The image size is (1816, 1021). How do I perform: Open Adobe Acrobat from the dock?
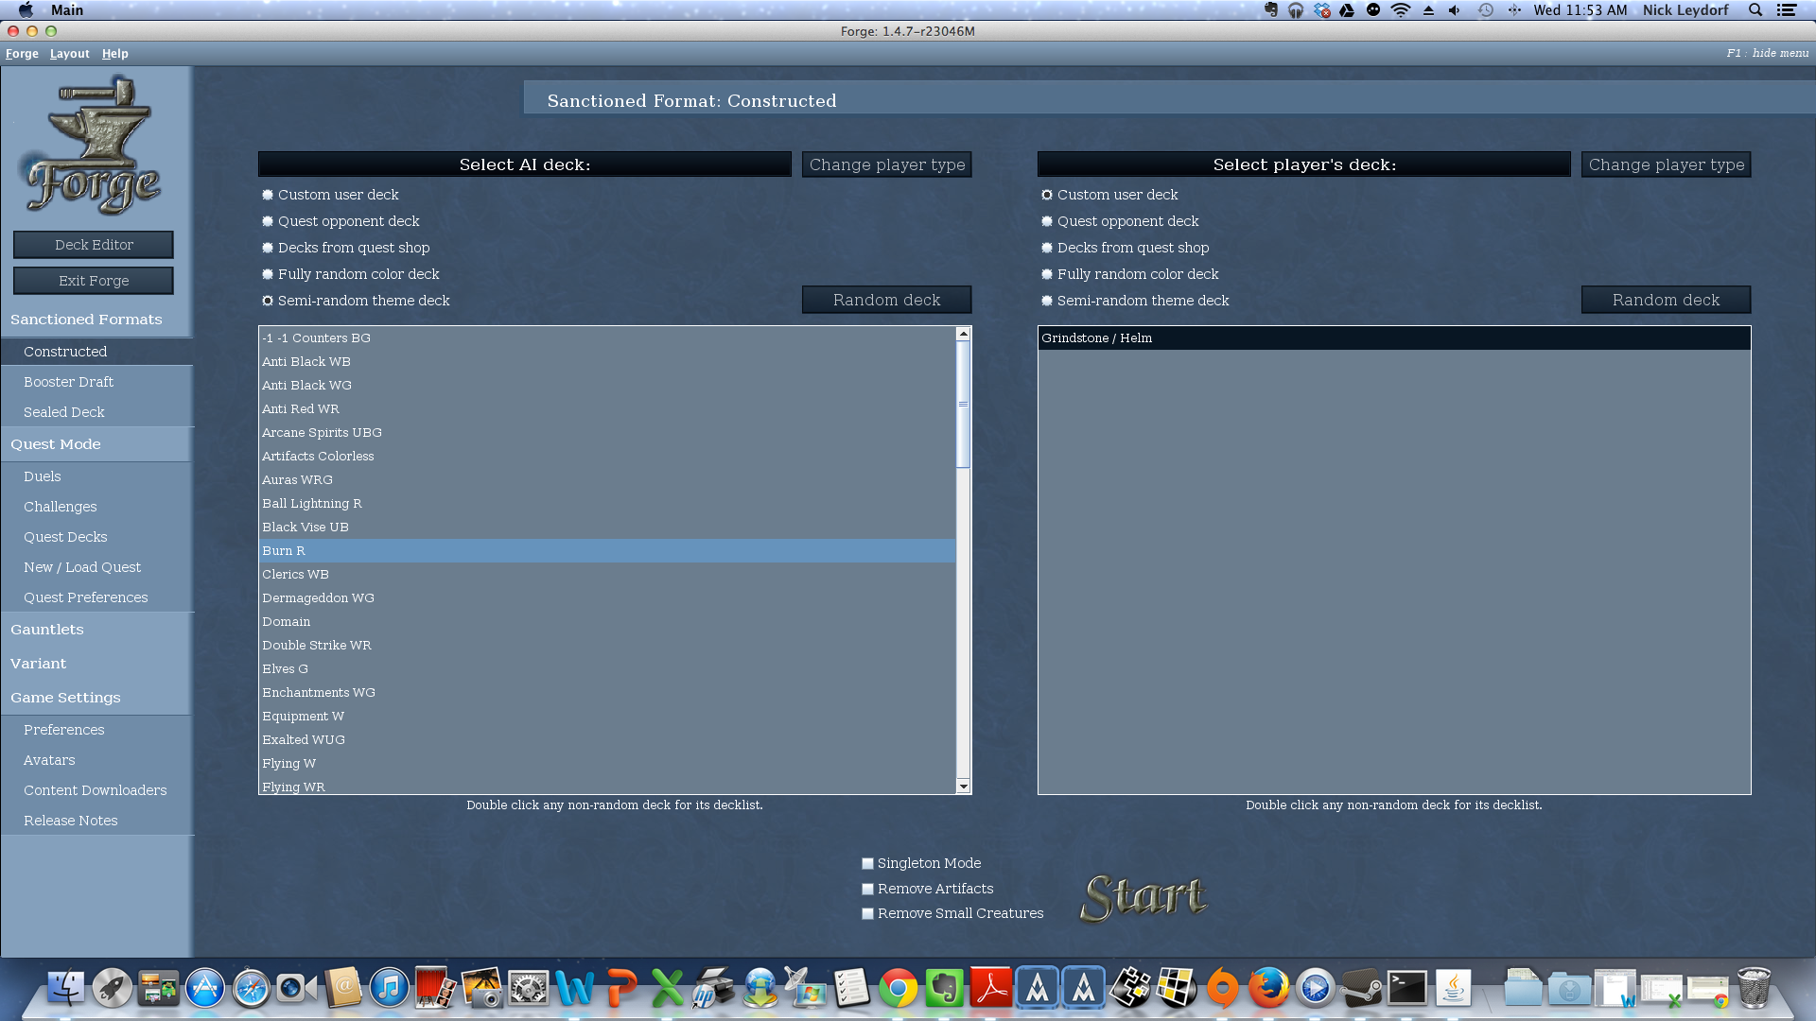[x=991, y=988]
